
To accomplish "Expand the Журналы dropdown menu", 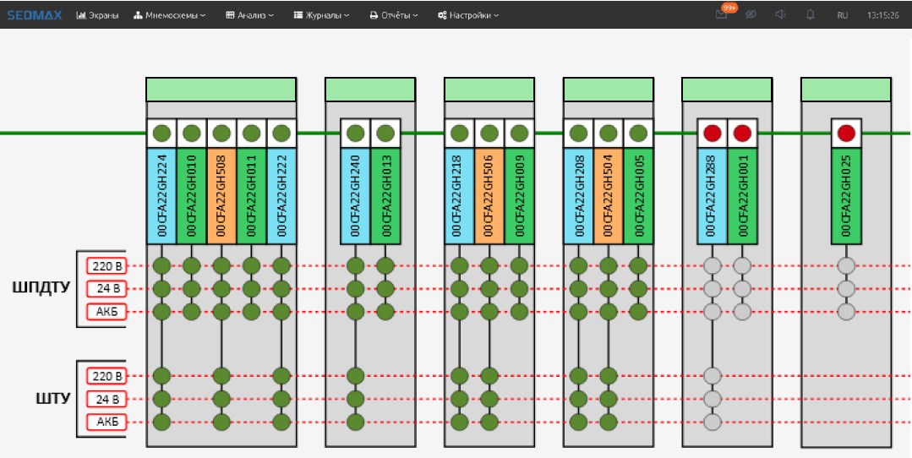I will [x=321, y=15].
